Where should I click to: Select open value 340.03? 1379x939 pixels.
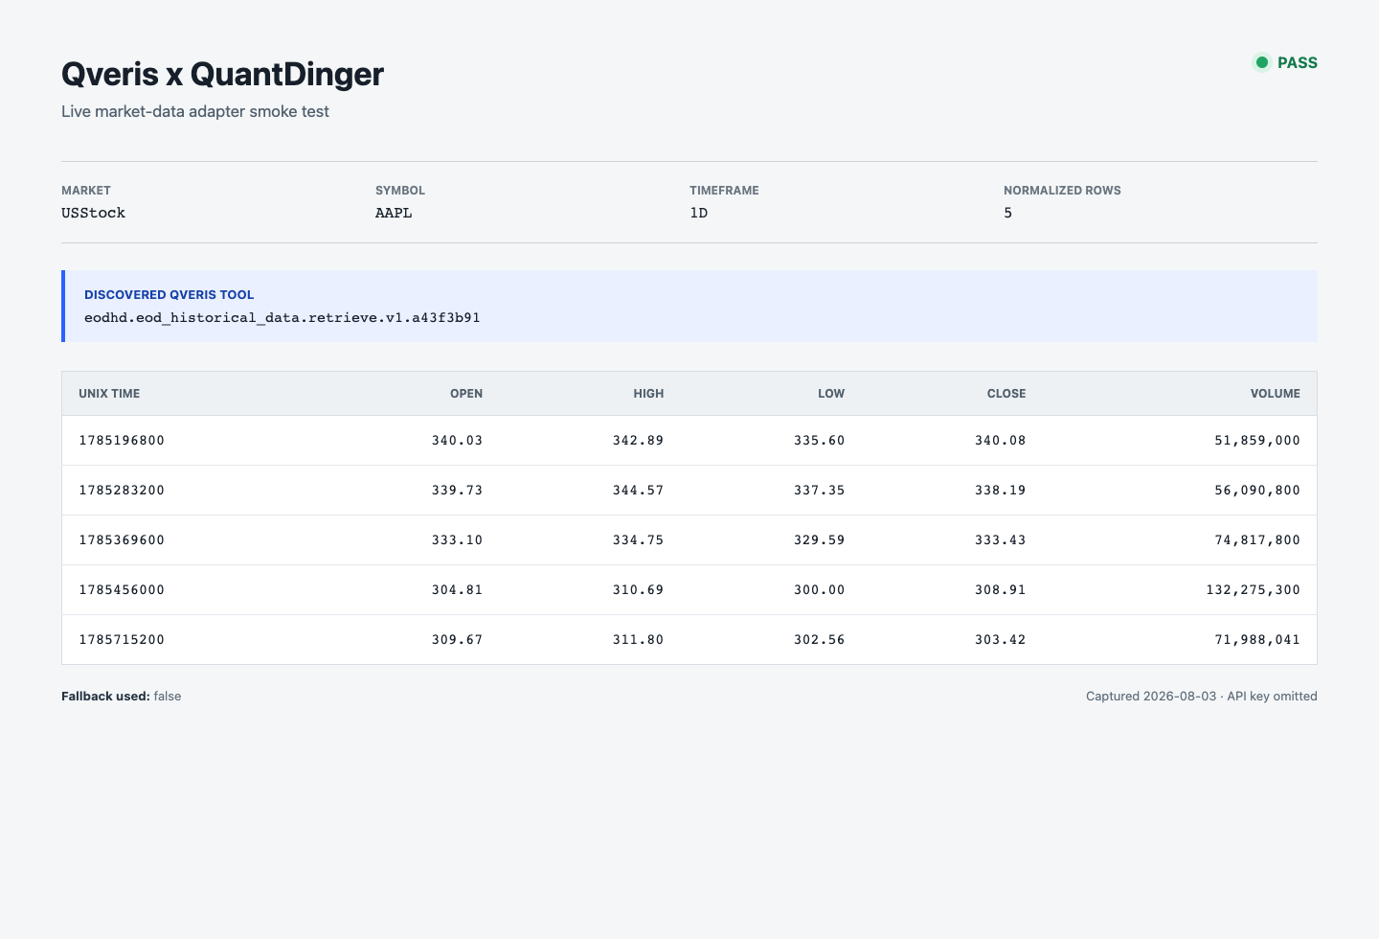point(457,441)
